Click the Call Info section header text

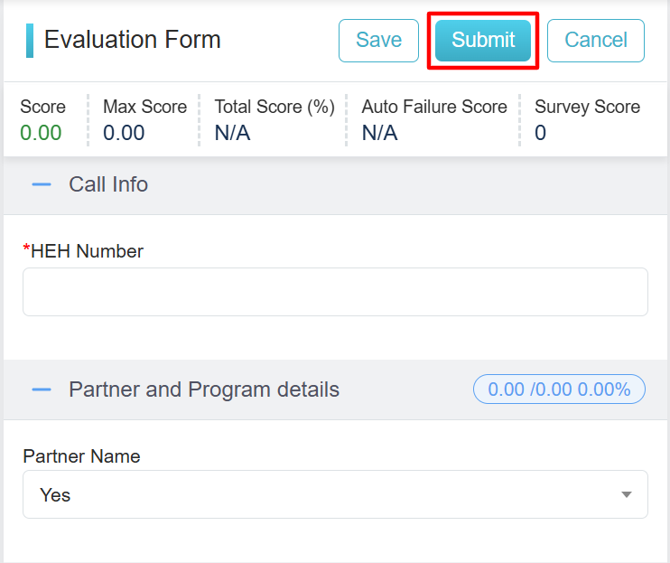pyautogui.click(x=108, y=184)
